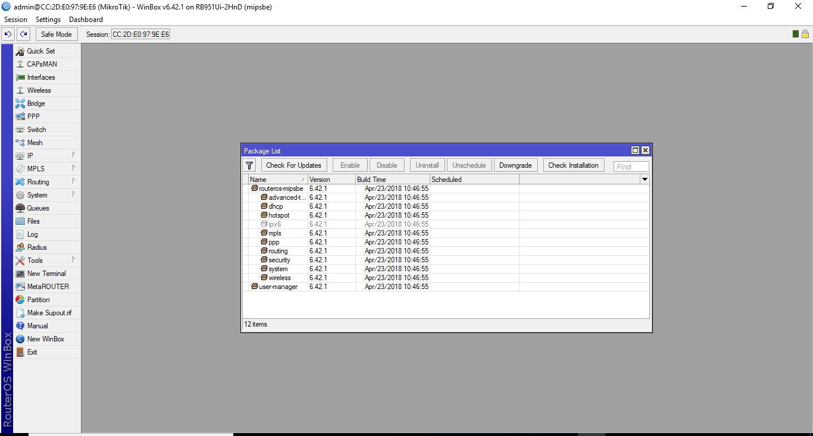The width and height of the screenshot is (813, 436).
Task: Open the Manual from the sidebar
Action: coord(47,326)
